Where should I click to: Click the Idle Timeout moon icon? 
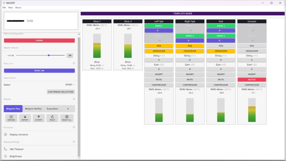[6, 149]
